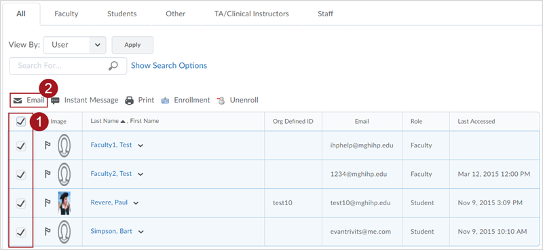This screenshot has height=250, width=543.
Task: Click the Email column header
Action: point(362,122)
